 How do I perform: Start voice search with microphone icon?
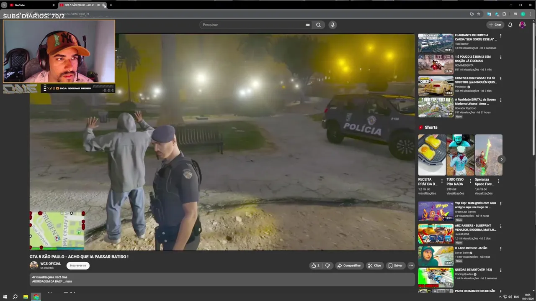point(332,25)
